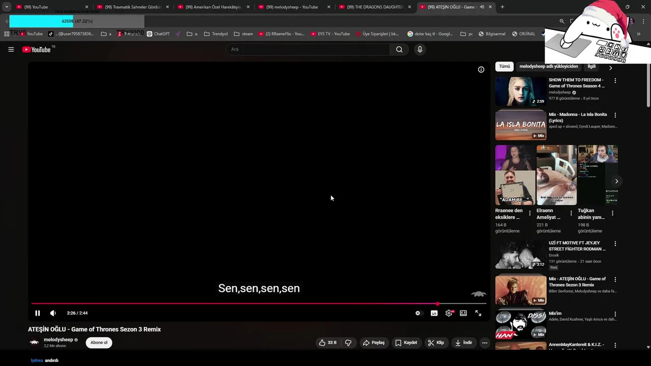Click the search input field Ara
The width and height of the screenshot is (651, 366).
click(308, 49)
